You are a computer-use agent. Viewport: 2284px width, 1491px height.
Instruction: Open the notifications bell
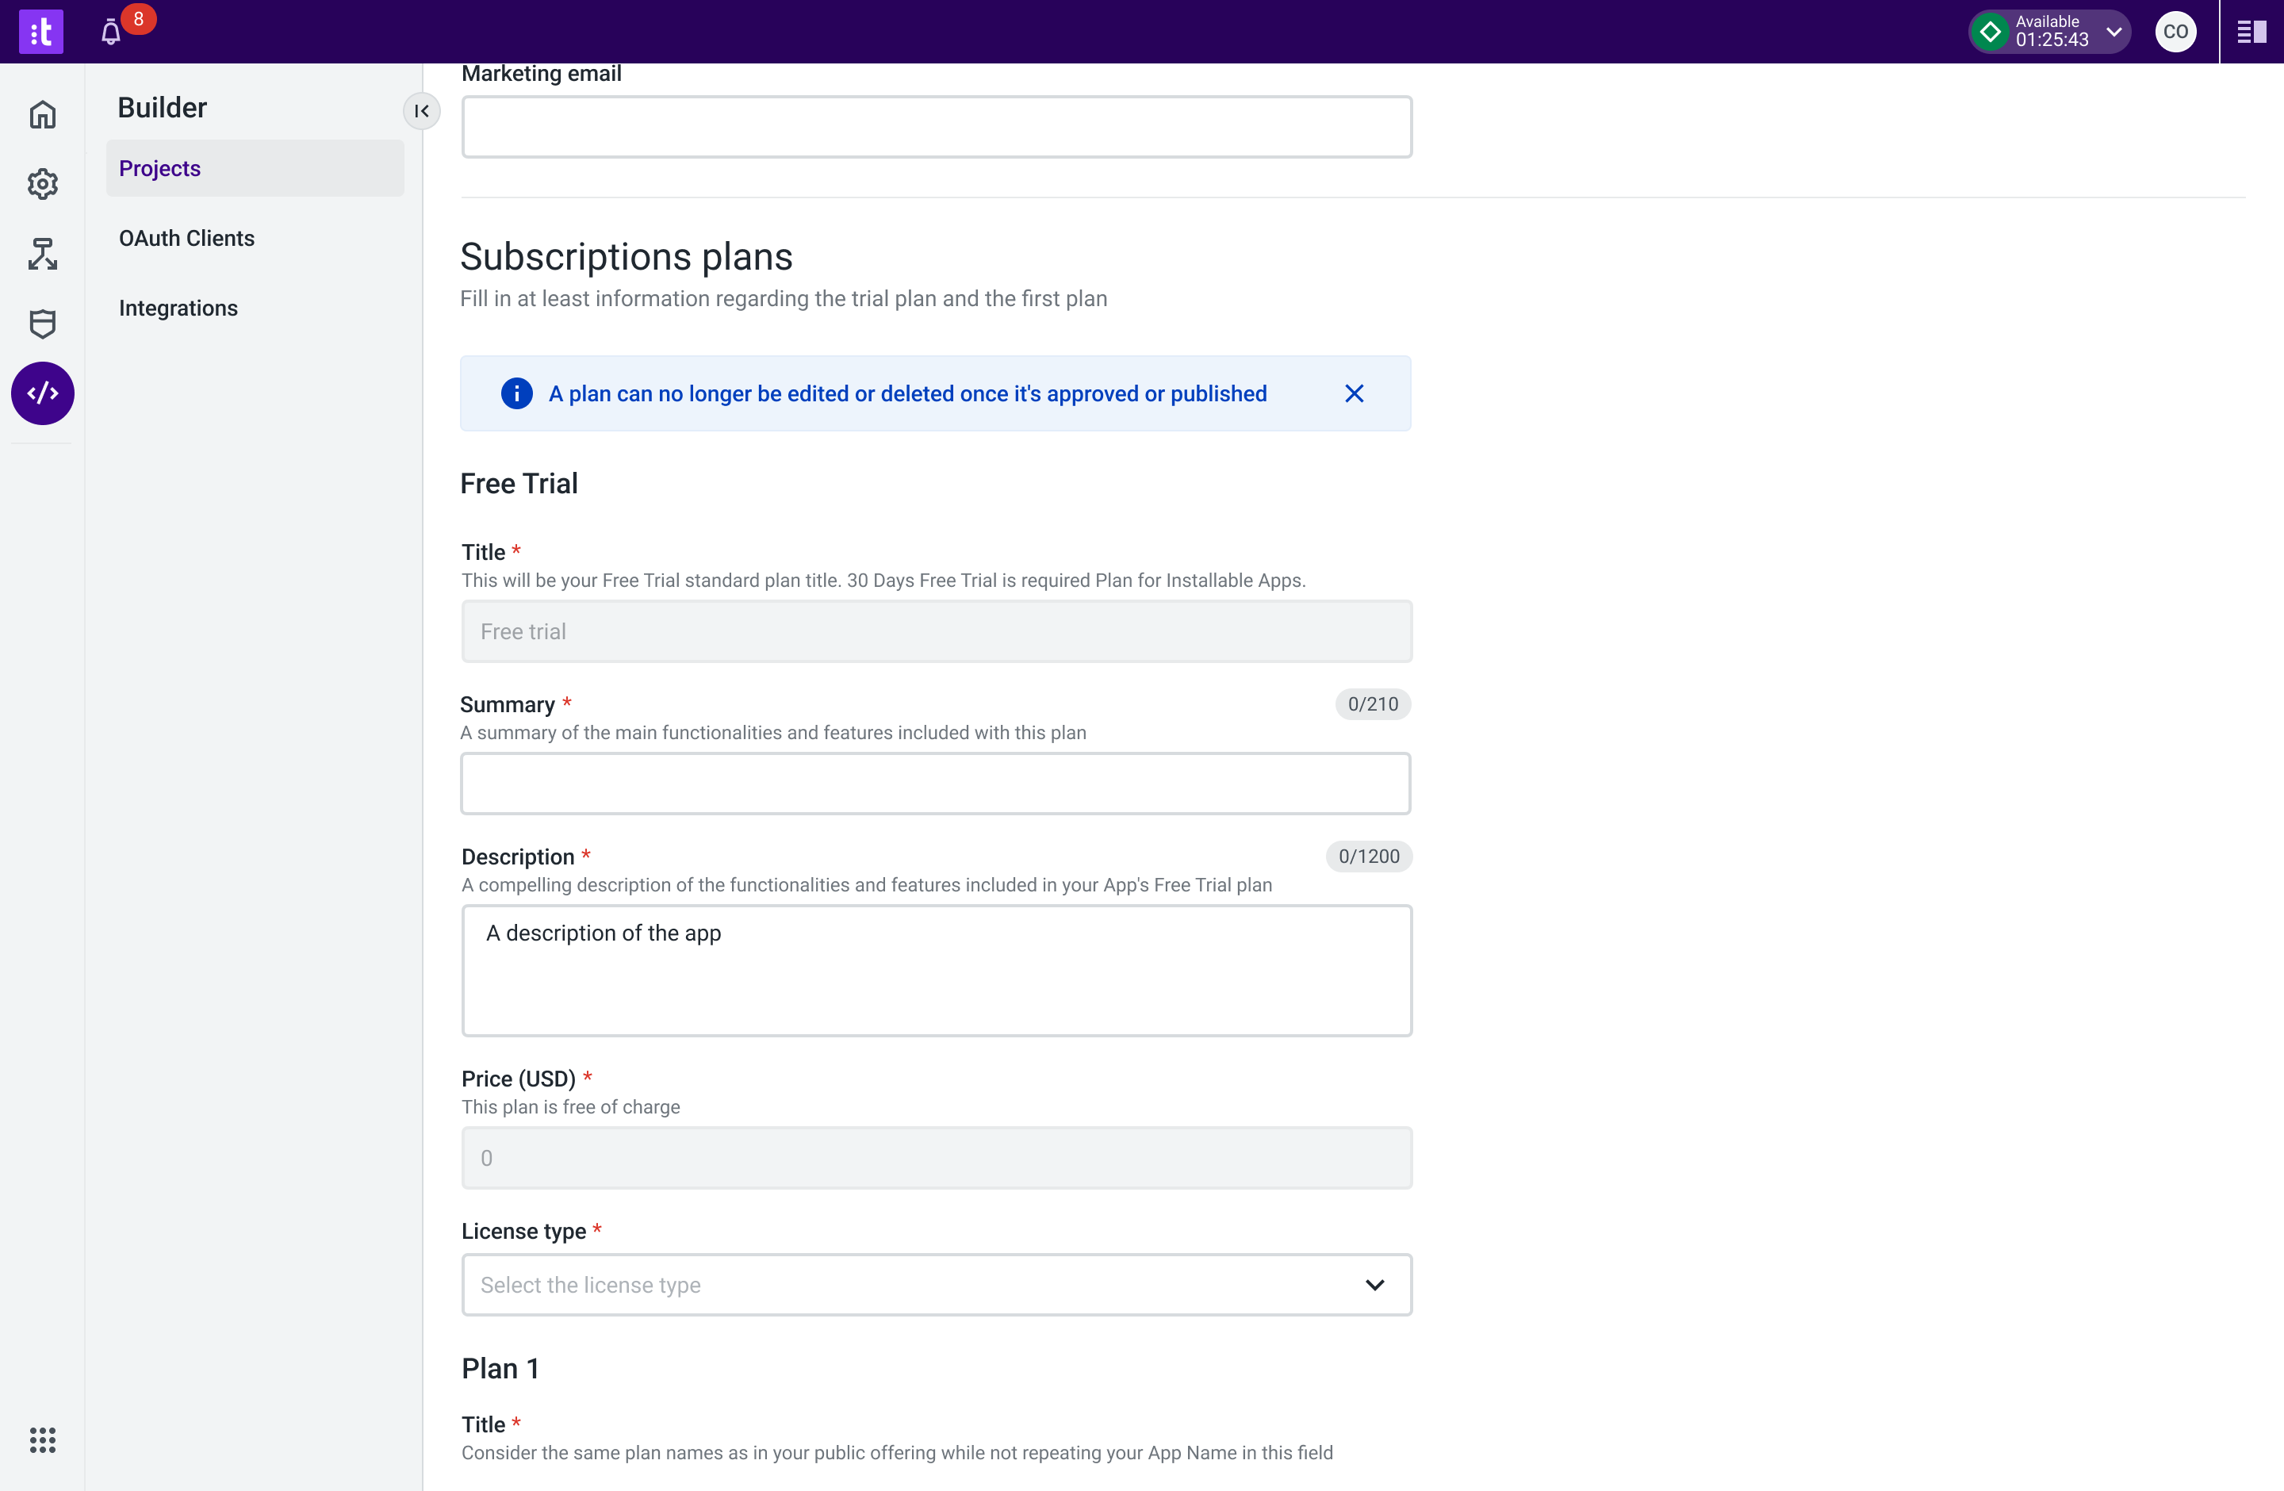click(x=111, y=33)
